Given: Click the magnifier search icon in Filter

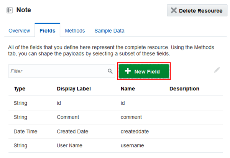Looking at the screenshot, I should pyautogui.click(x=110, y=71).
